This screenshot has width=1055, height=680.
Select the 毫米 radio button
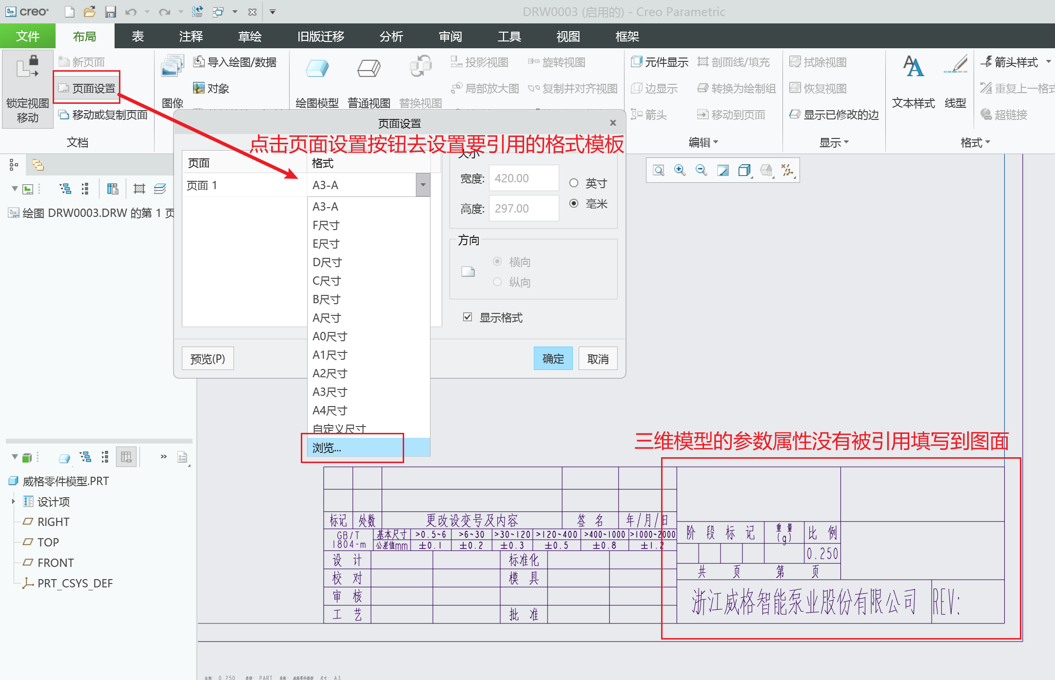pos(574,204)
